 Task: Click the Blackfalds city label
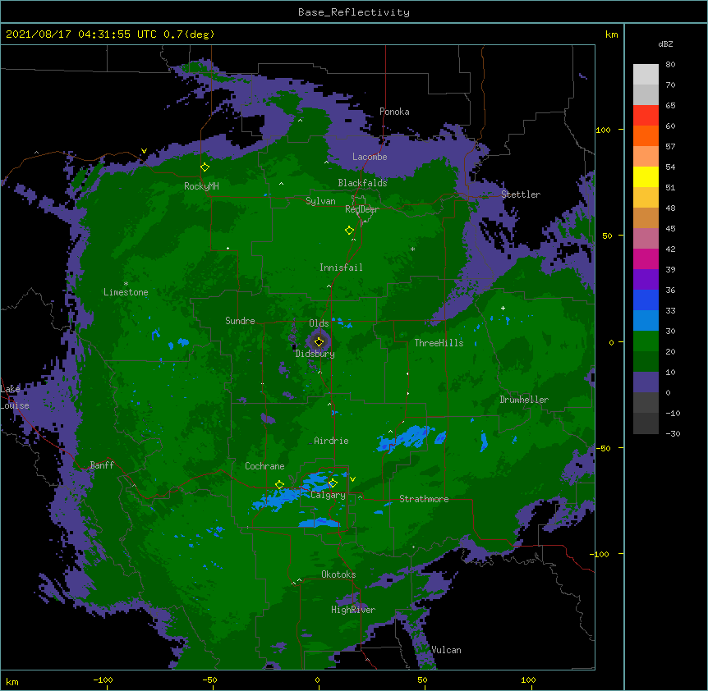click(x=362, y=183)
